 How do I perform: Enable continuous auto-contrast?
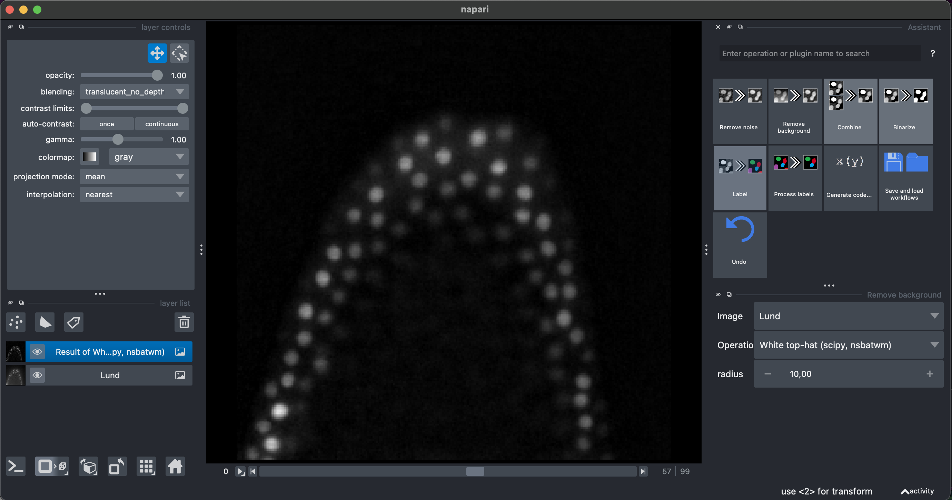pos(161,124)
